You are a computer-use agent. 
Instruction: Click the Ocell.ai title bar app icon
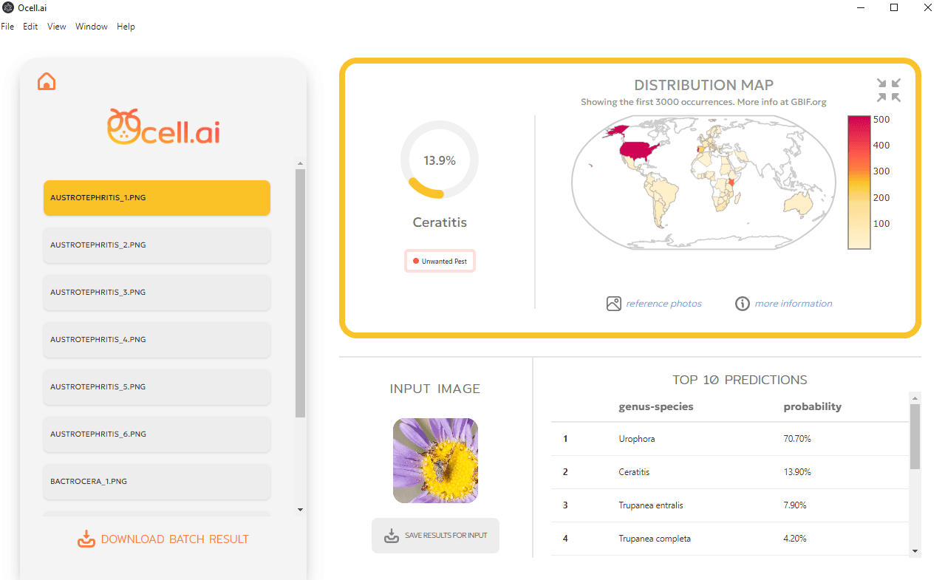click(x=8, y=7)
